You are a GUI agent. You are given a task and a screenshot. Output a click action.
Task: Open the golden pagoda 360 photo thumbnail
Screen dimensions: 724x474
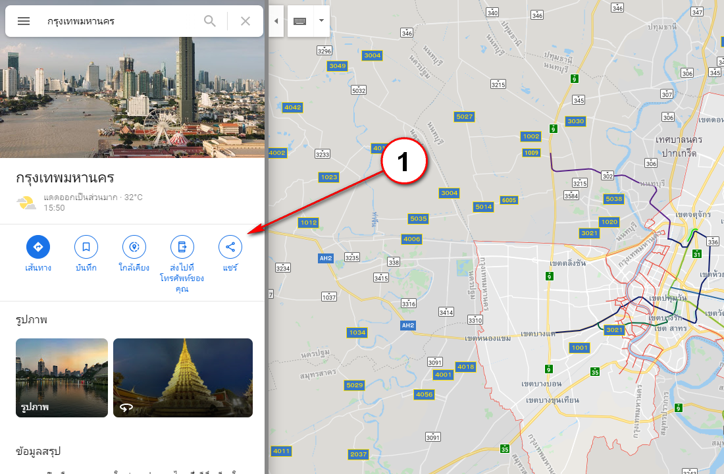(x=183, y=378)
